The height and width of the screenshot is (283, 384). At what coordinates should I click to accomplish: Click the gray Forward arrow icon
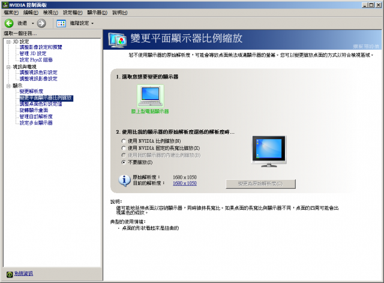[x=41, y=23]
